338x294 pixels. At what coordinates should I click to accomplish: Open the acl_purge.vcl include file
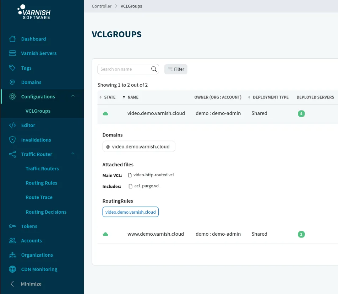147,186
